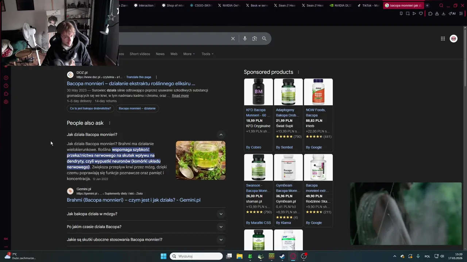Open a new browser tab

(427, 5)
